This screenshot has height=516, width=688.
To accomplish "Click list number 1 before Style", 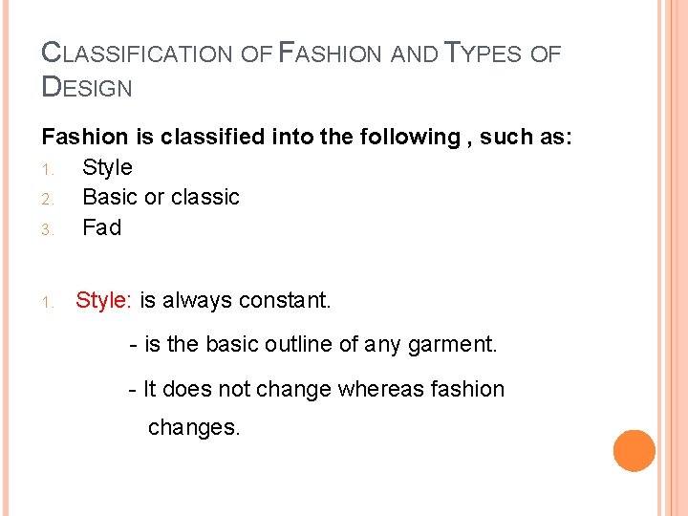I will pos(48,169).
